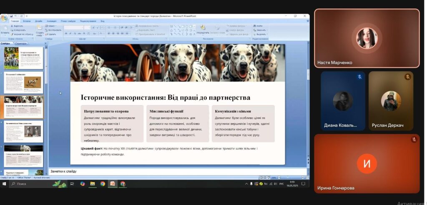Screen dimensions: 427x205
Task: Select the fourth slide thumbnail
Action: 23,132
